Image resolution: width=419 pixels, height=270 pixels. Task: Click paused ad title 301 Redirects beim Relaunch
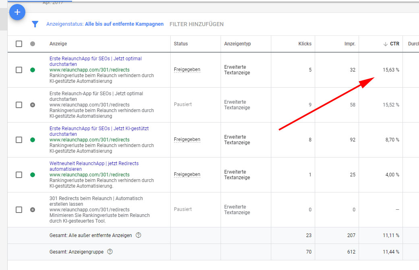pos(96,201)
